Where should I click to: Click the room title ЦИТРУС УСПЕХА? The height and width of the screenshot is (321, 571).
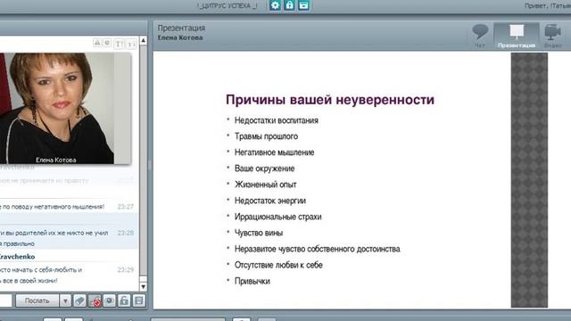(x=228, y=6)
